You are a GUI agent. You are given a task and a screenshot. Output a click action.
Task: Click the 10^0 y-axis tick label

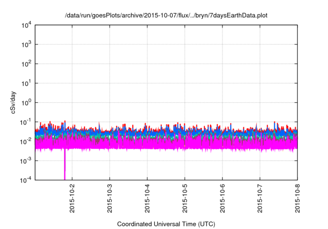[27, 103]
